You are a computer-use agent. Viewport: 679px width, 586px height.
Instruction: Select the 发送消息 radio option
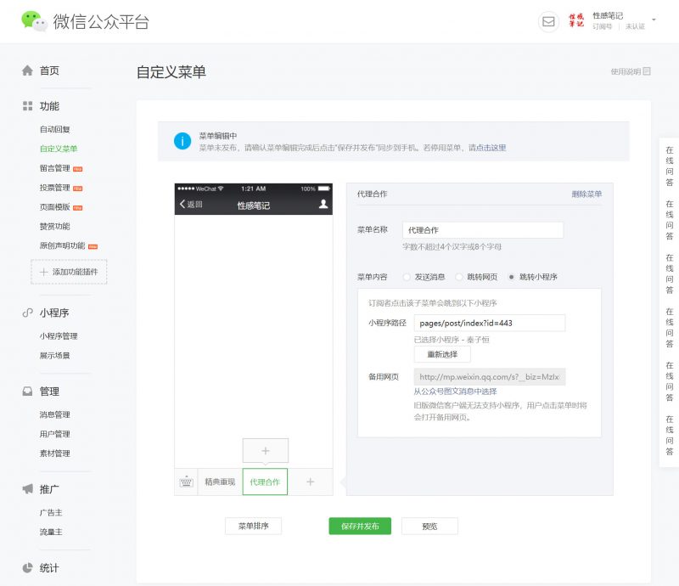click(x=407, y=277)
